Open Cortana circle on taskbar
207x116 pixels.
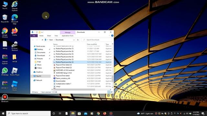[x=54, y=113]
